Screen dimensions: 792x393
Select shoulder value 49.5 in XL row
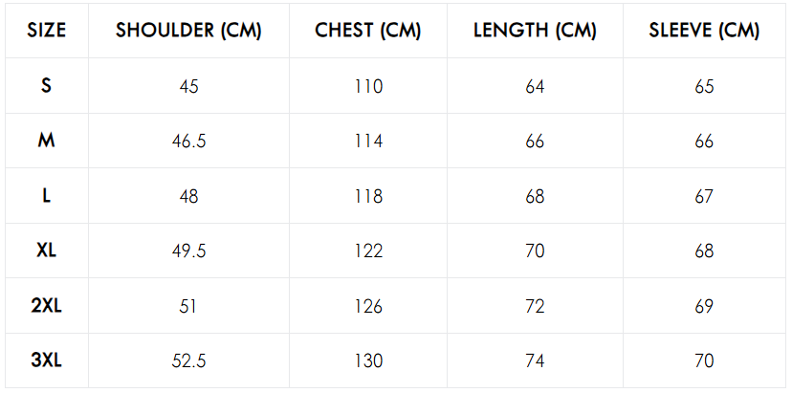click(188, 251)
